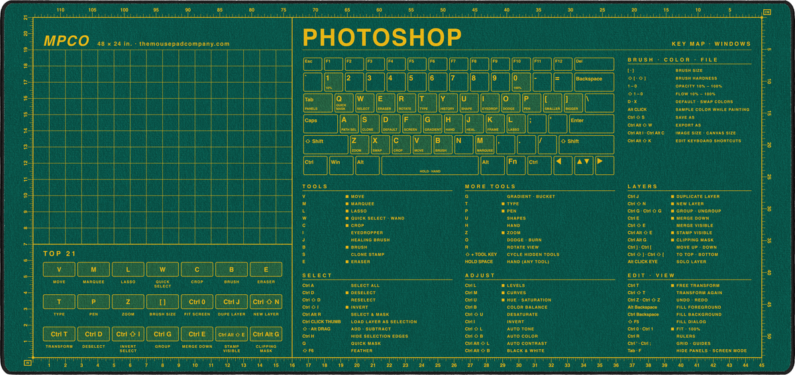Click the U key labeled SHAPE
Image resolution: width=795 pixels, height=375 pixels.
click(468, 103)
